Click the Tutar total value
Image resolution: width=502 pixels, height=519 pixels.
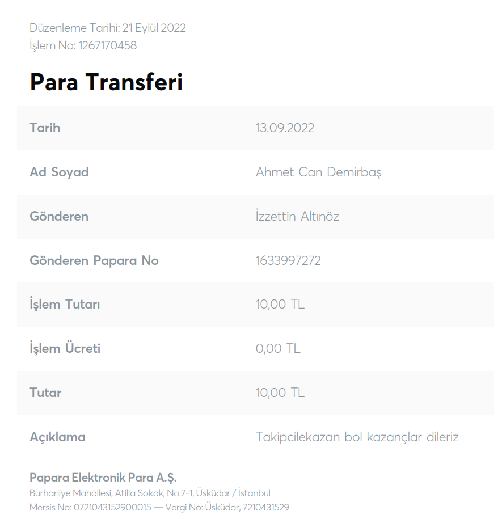point(280,393)
